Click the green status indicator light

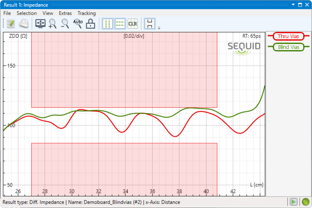click(x=306, y=202)
